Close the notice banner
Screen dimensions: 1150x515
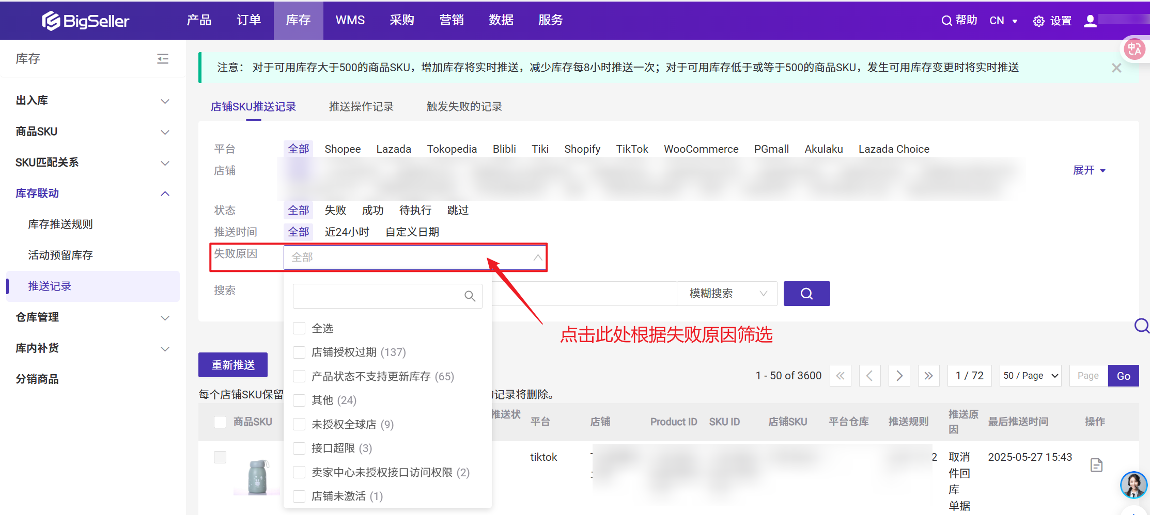(1116, 68)
